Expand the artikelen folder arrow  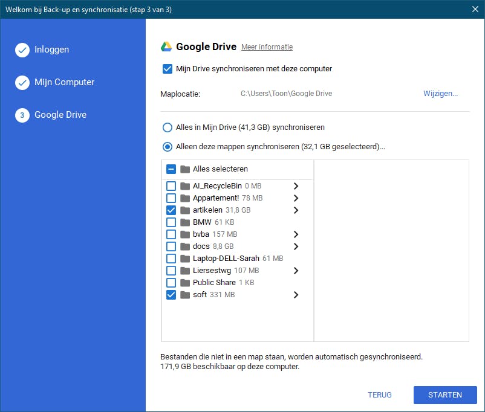point(296,210)
